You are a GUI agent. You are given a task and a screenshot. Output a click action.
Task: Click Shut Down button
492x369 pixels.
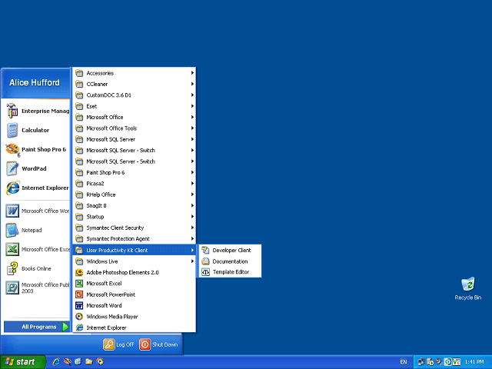(158, 344)
